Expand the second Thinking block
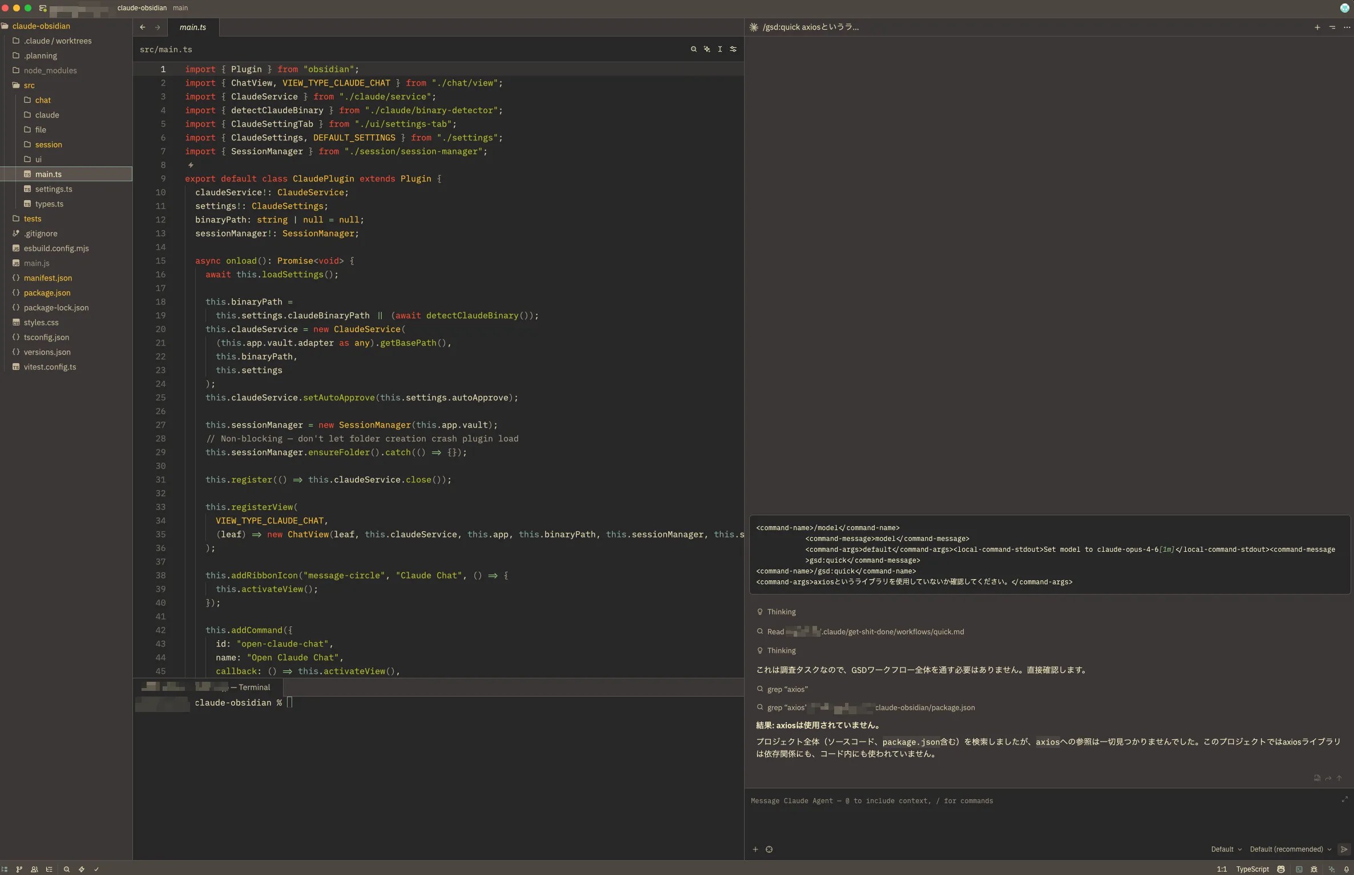The image size is (1354, 875). (x=776, y=650)
